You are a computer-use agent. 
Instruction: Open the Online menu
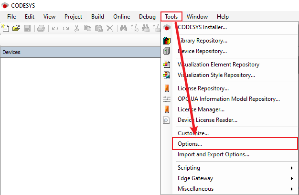coord(122,17)
